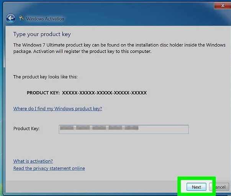This screenshot has height=196, width=231.
Task: Open 'Where do I find my Windows product key?'
Action: [x=57, y=109]
